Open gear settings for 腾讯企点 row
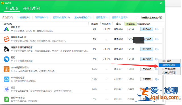Image resolution: width=182 pixels, height=105 pixels. [x=157, y=29]
